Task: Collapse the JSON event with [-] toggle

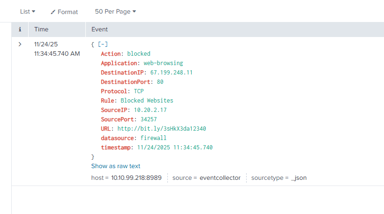Action: tap(103, 44)
